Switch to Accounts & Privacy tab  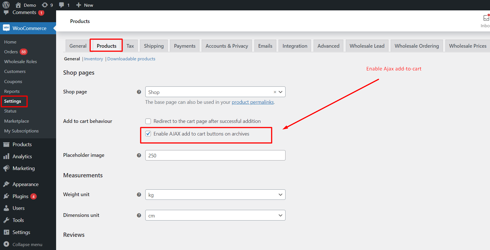click(227, 46)
